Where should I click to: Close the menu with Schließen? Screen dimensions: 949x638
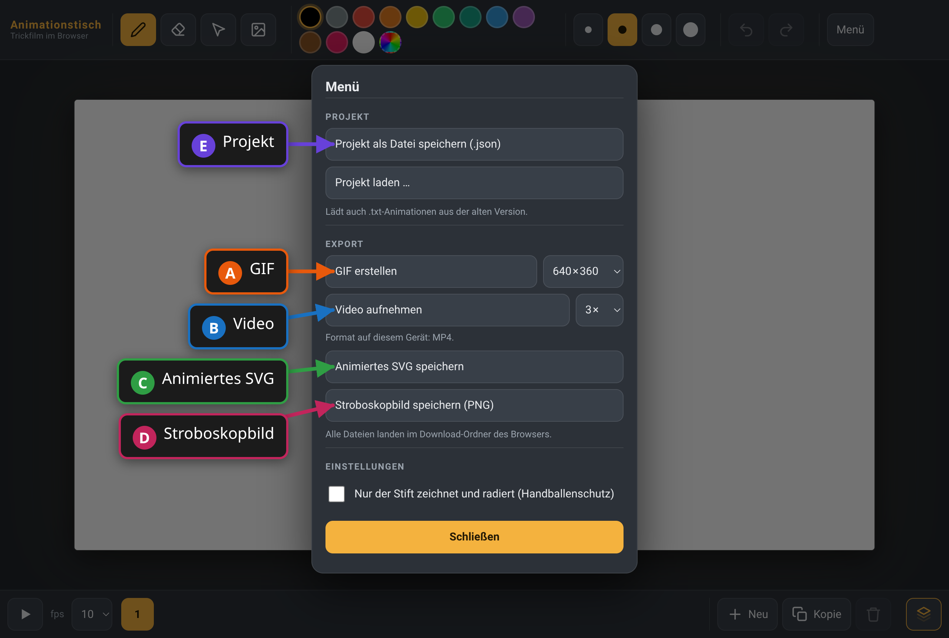pos(474,537)
